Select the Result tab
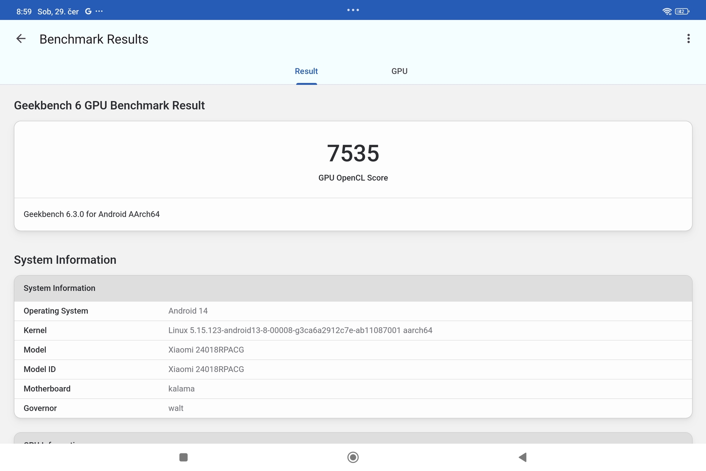Viewport: 706px width, 471px height. (x=306, y=71)
